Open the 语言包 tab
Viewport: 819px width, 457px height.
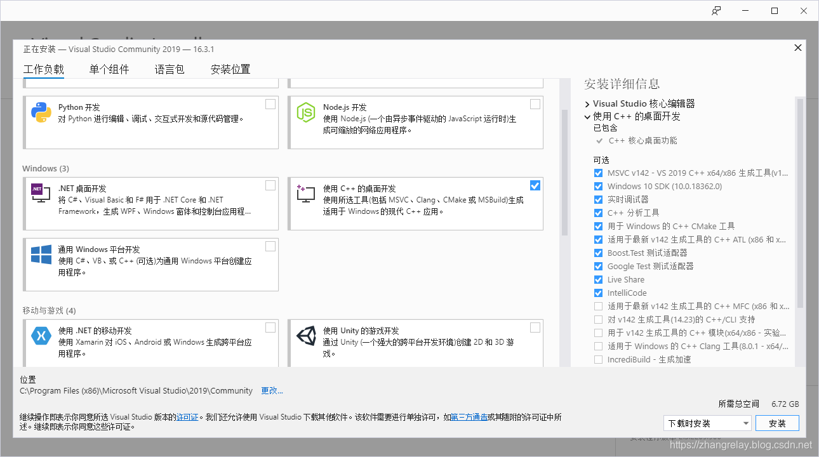click(x=170, y=70)
